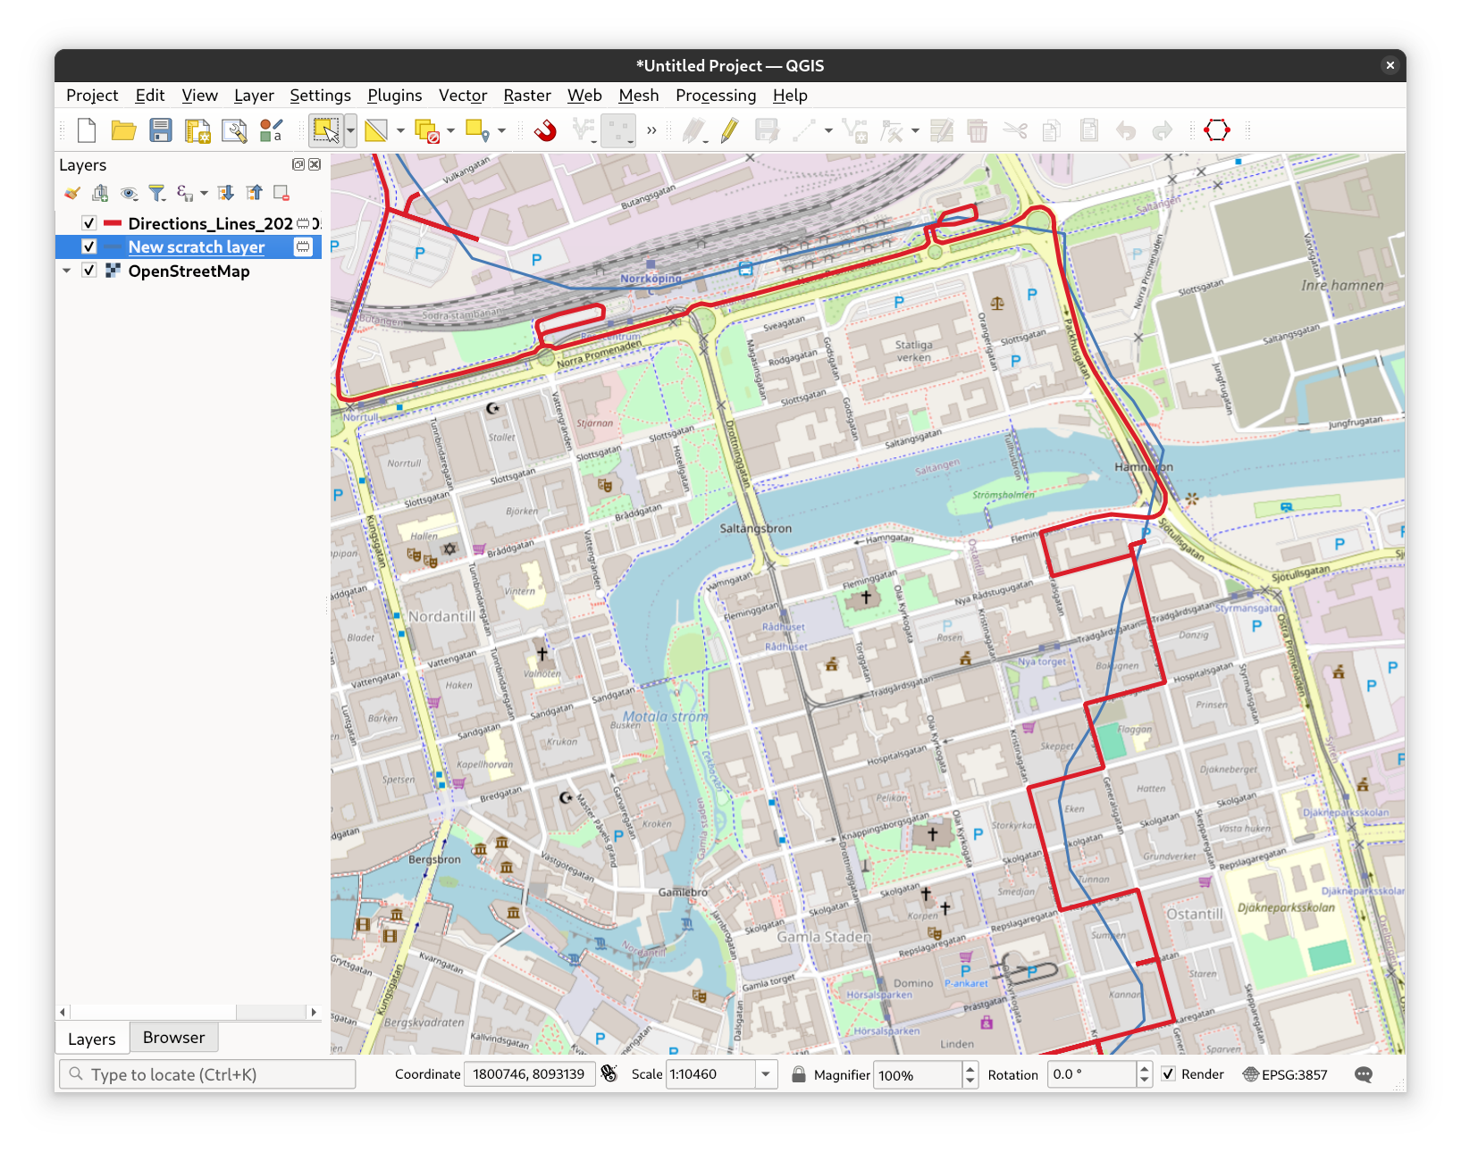The height and width of the screenshot is (1152, 1461).
Task: Click the red hexagon plugin icon
Action: 1216,130
